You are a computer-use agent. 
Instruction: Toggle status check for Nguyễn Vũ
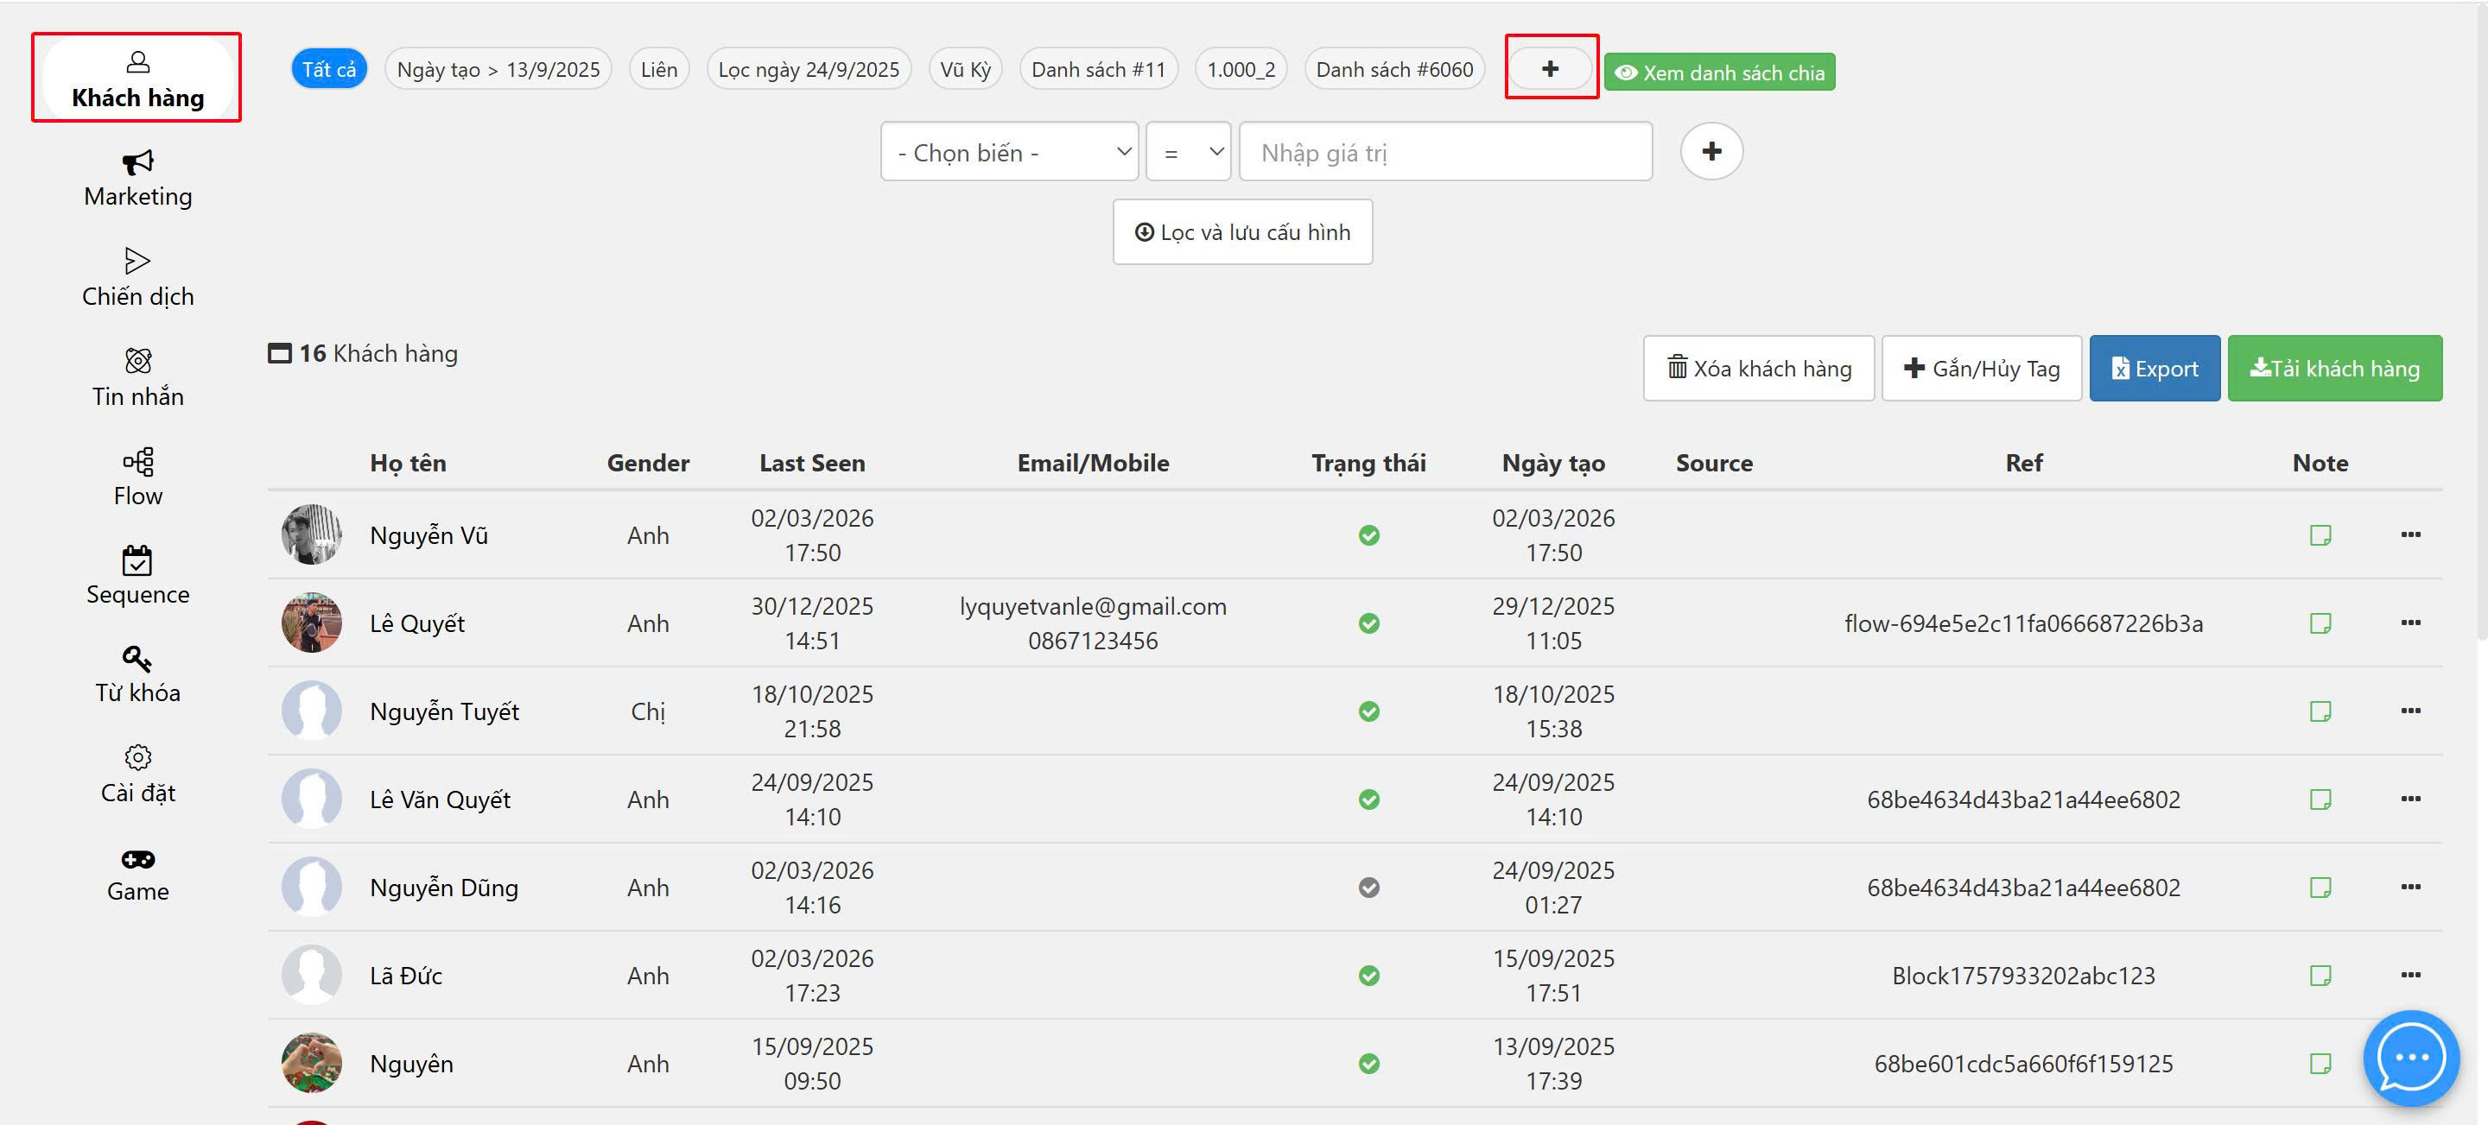(x=1368, y=535)
